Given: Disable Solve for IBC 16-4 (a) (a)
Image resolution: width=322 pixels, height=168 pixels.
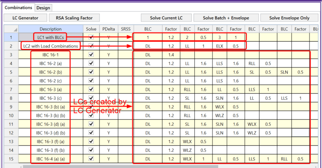Looking at the screenshot, I should tap(91, 158).
